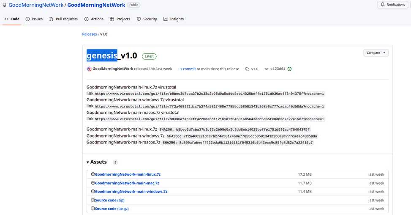Click the Actions play icon
The height and width of the screenshot is (215, 411).
point(87,19)
